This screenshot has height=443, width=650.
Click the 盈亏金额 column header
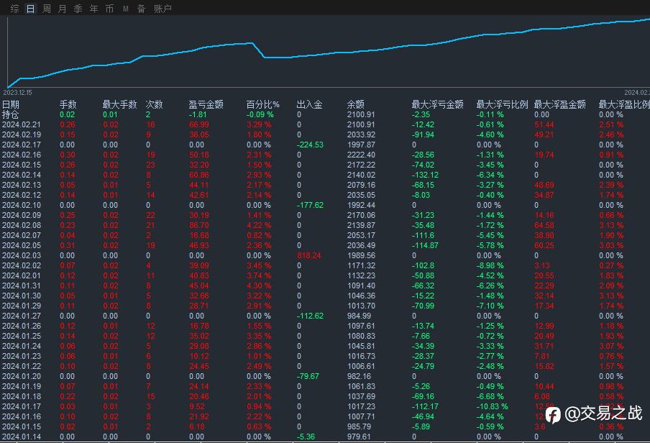pyautogui.click(x=206, y=104)
